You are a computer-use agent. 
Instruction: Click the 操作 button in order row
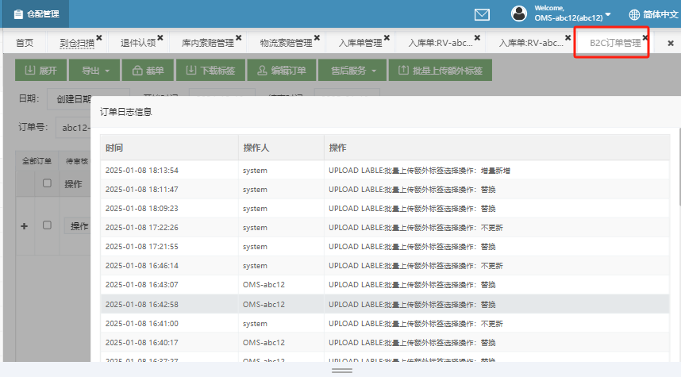[78, 226]
